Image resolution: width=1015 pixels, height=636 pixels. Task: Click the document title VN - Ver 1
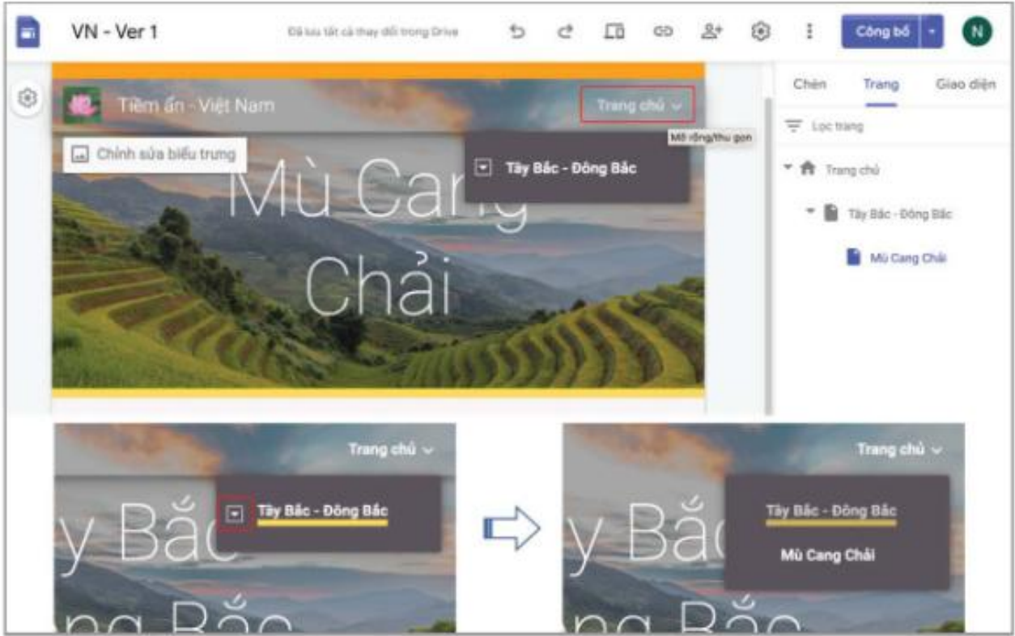click(114, 32)
